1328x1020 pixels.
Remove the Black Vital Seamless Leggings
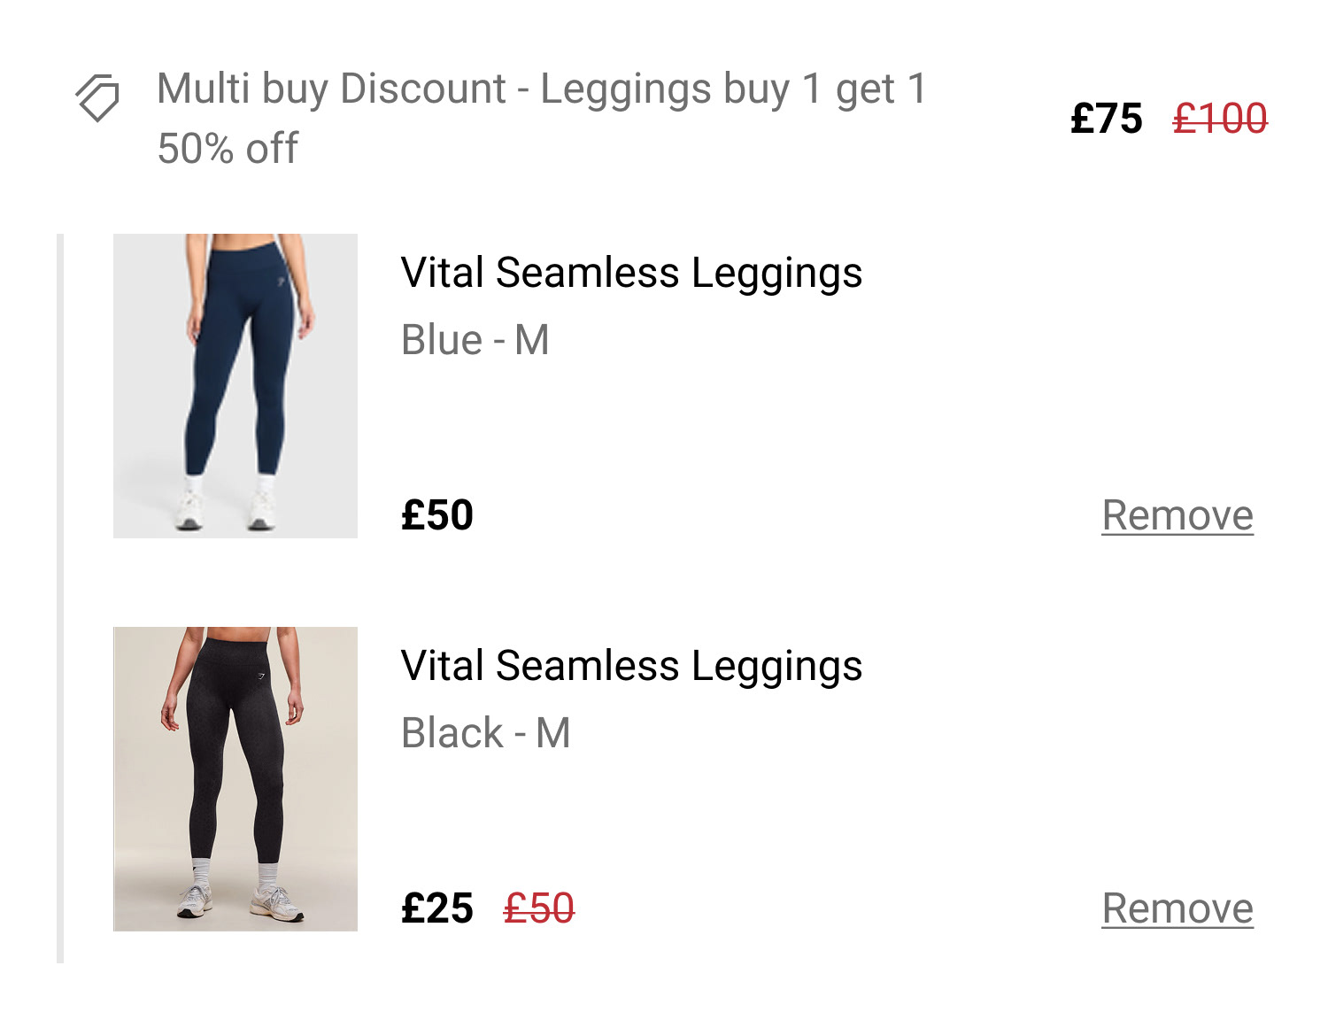1177,908
